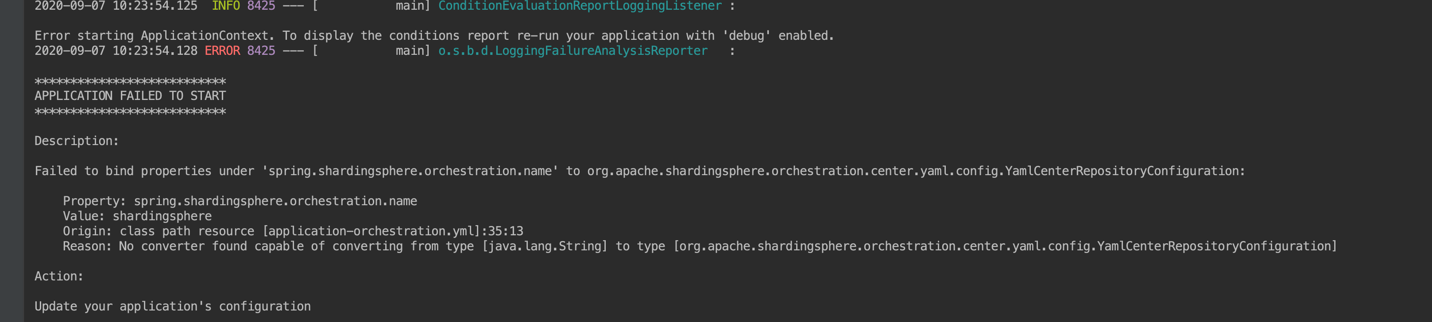The image size is (1432, 322).
Task: Click 'Update your application's configuration' line
Action: click(173, 307)
